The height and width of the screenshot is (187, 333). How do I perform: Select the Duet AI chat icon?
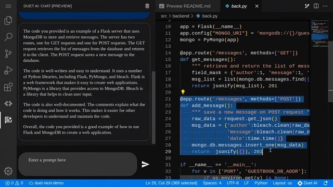point(8,120)
